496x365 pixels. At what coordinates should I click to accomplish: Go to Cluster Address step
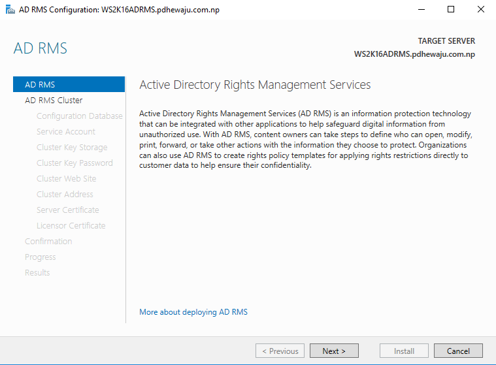click(x=65, y=194)
